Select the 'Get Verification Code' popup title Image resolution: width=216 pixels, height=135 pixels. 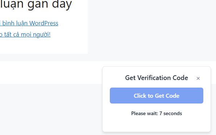pos(157,78)
